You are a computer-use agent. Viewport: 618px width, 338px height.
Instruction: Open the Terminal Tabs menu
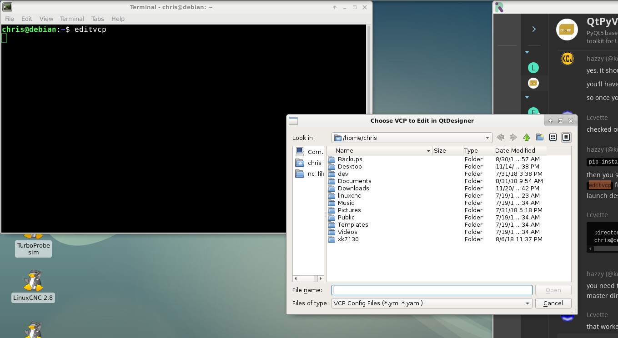(x=98, y=19)
